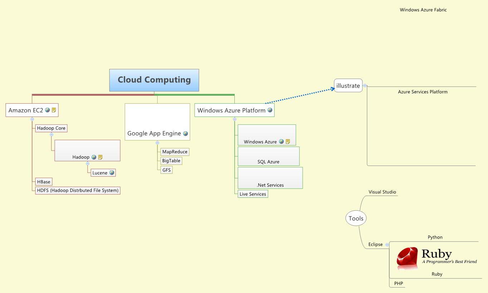The height and width of the screenshot is (293, 488).
Task: Open the hyperlink globe icon on Amazon EC2
Action: (47, 110)
